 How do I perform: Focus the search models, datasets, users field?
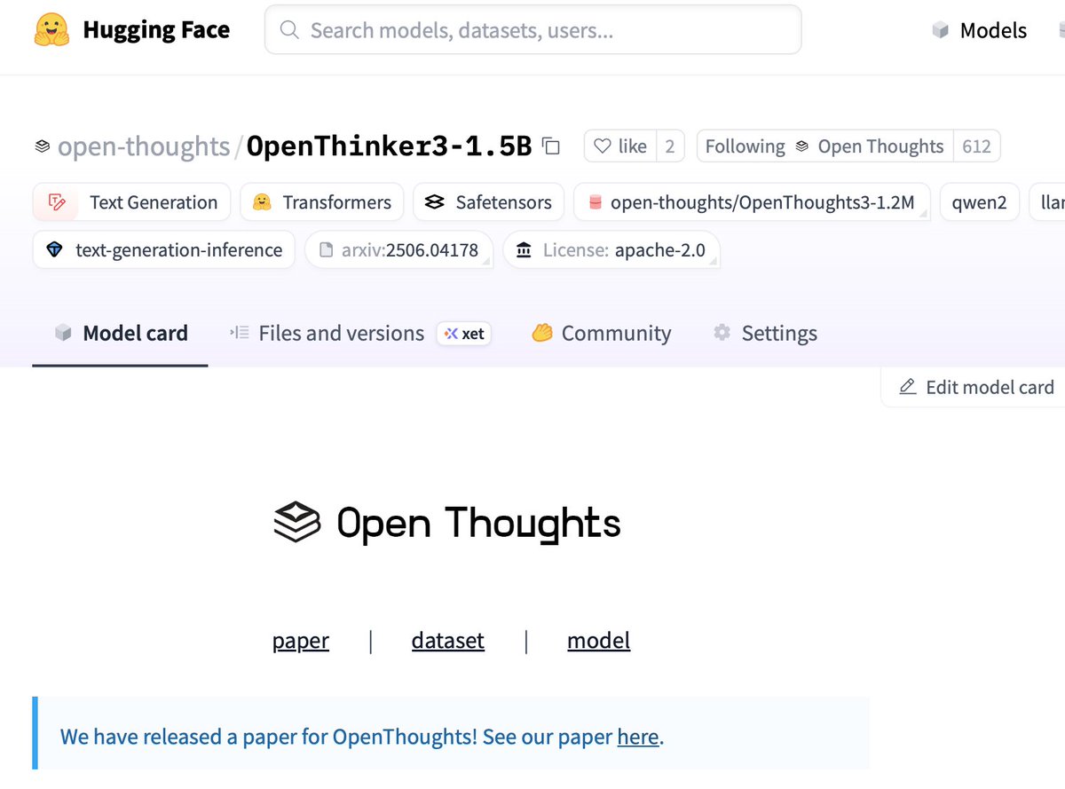[x=532, y=30]
